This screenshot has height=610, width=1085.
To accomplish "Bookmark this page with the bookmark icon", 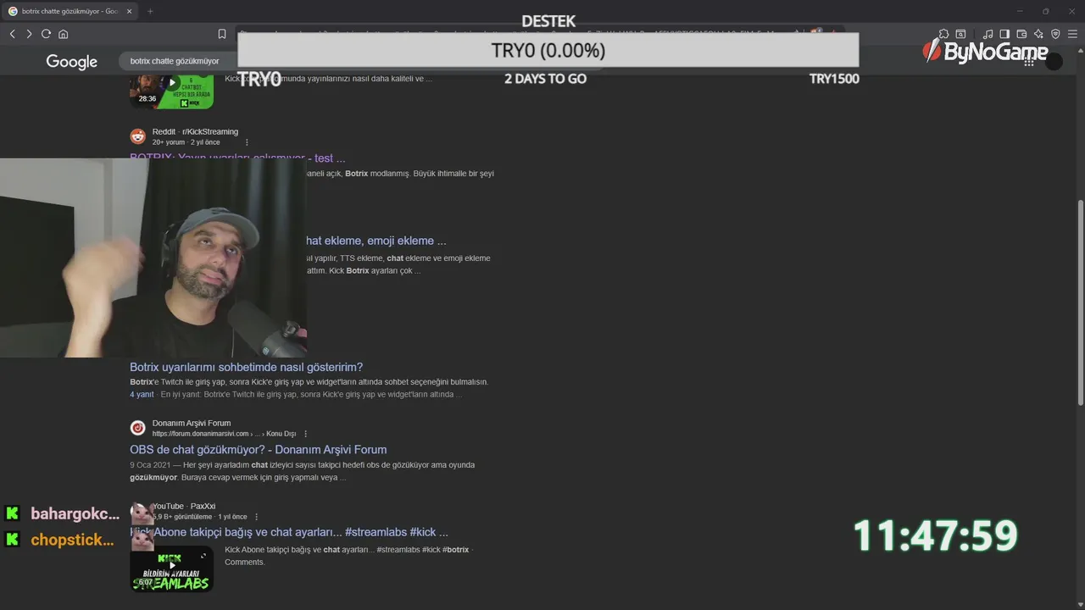I will point(222,34).
